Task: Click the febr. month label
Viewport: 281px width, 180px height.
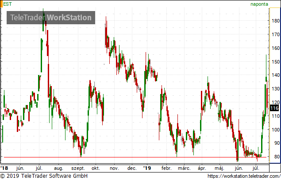Action: coord(166,168)
